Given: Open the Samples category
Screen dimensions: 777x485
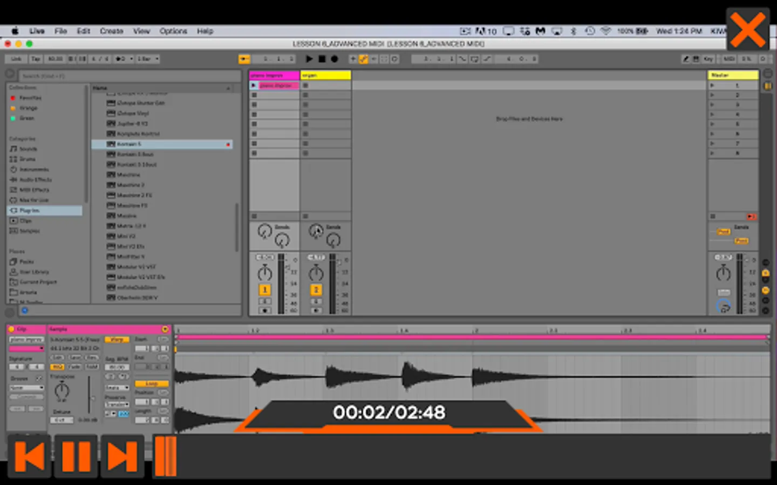Looking at the screenshot, I should tap(30, 231).
